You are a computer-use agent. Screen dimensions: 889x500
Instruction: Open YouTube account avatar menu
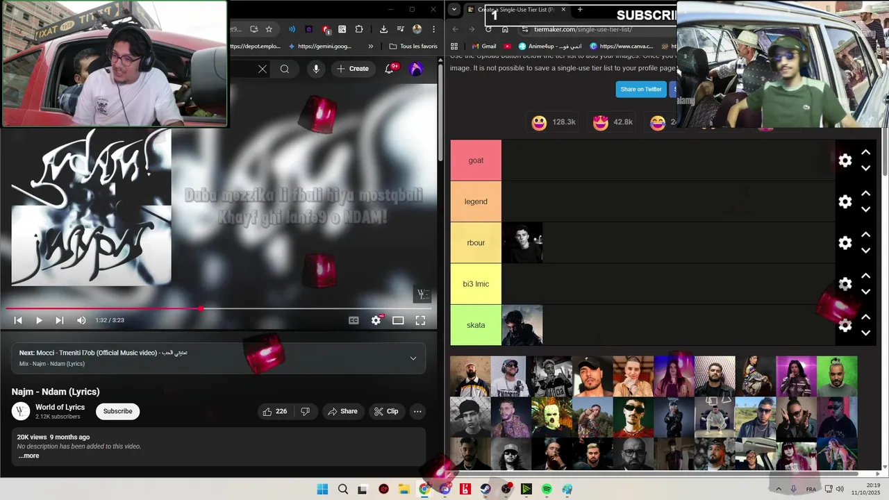pyautogui.click(x=416, y=69)
